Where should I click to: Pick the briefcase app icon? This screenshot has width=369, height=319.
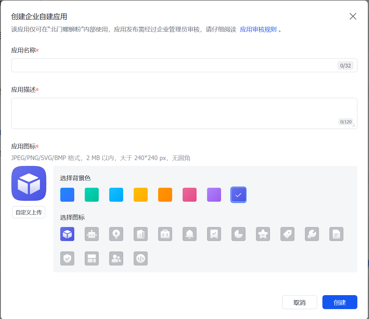(x=165, y=234)
